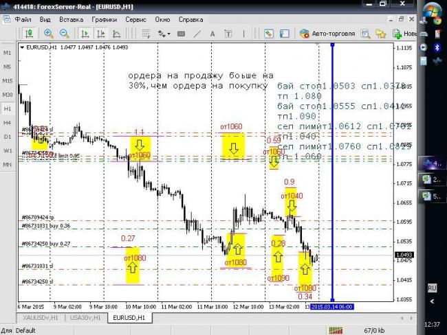Select the EURUSD,H1 chart tab
This screenshot has width=447, height=335.
point(129,318)
